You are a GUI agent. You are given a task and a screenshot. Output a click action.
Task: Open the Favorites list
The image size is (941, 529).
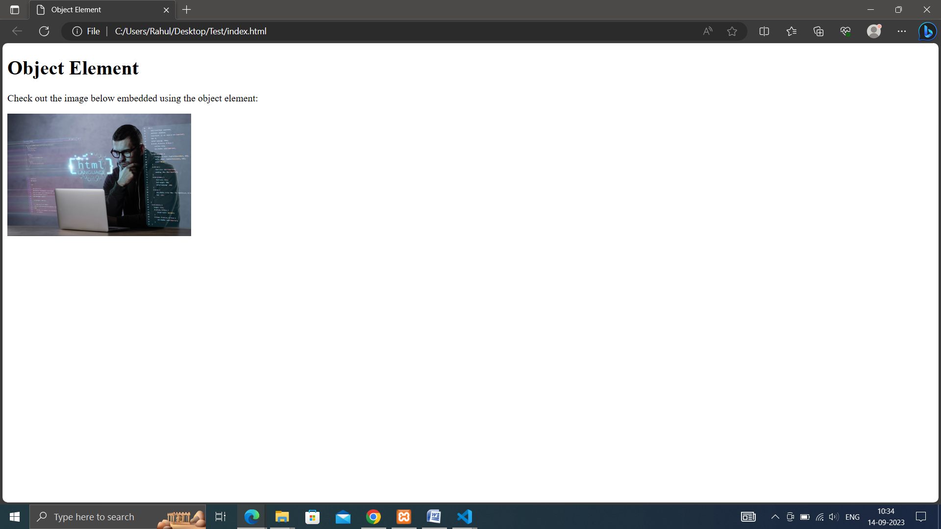point(792,31)
